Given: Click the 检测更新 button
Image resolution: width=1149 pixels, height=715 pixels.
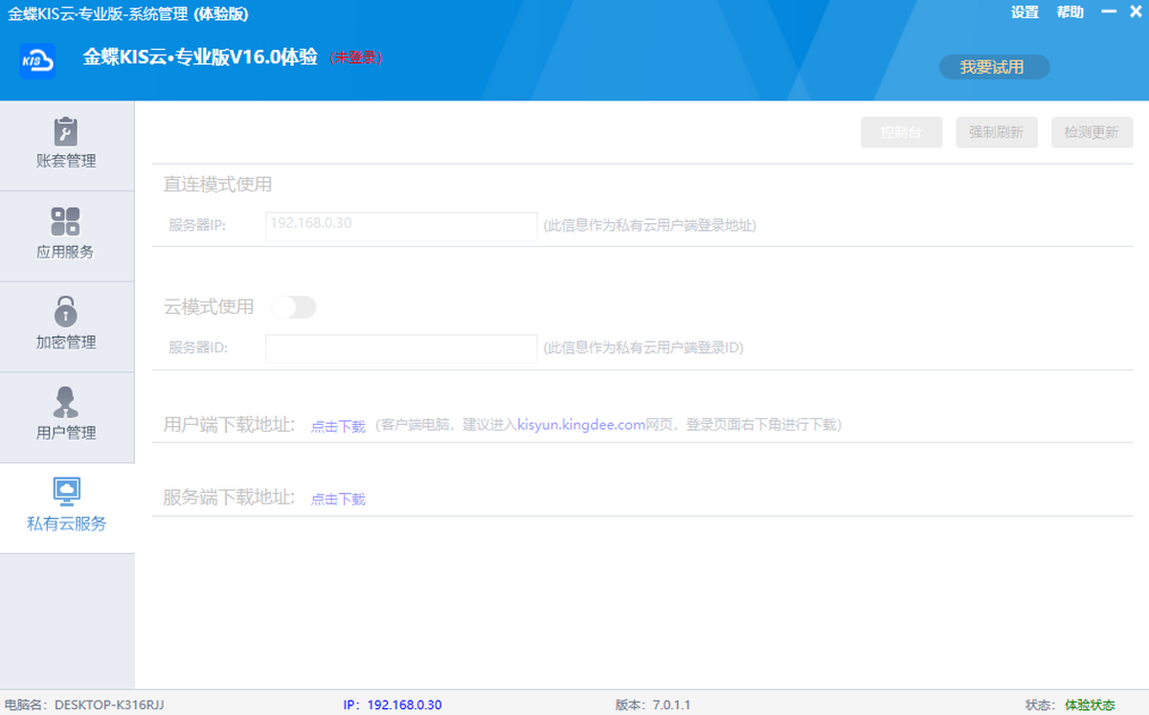Looking at the screenshot, I should (x=1092, y=132).
